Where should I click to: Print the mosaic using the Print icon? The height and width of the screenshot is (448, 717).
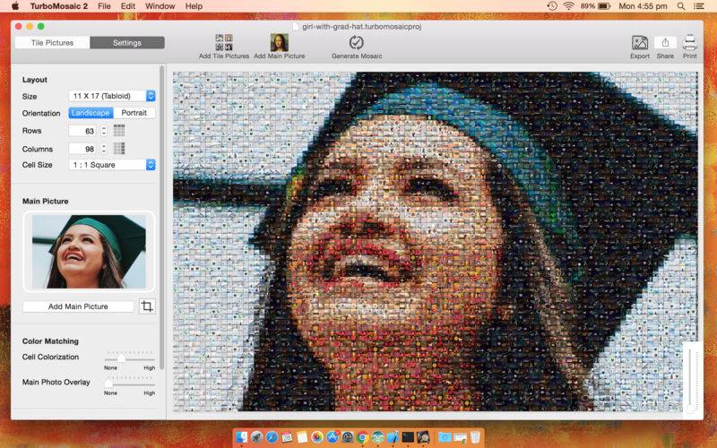click(690, 42)
